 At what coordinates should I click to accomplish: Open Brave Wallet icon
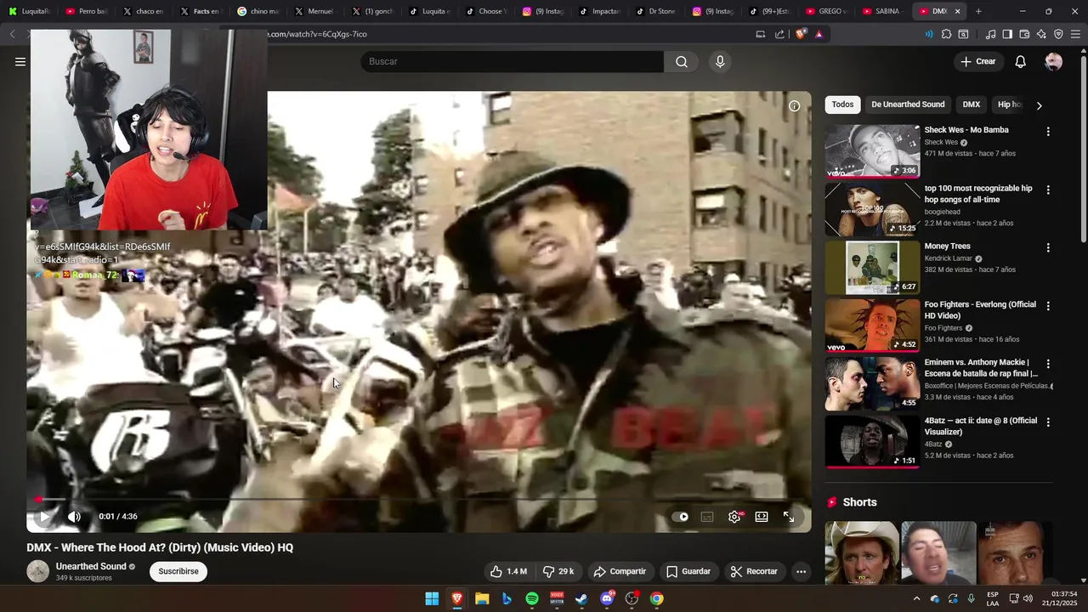click(1024, 34)
